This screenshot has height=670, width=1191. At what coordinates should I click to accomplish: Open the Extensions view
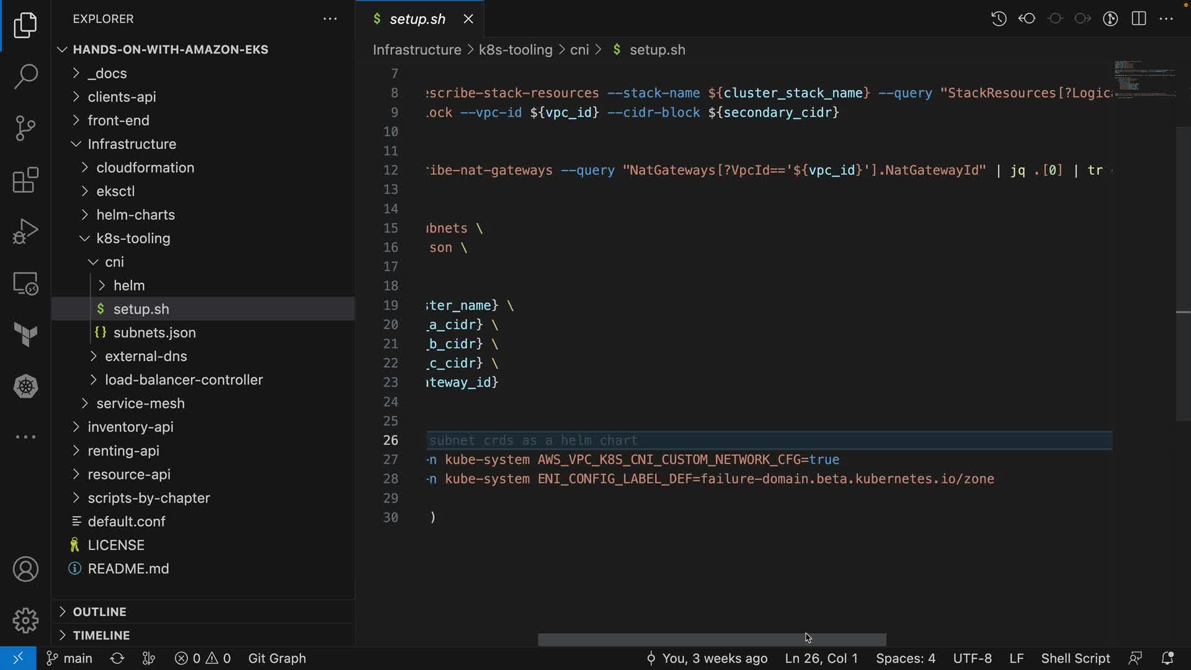[x=25, y=181]
